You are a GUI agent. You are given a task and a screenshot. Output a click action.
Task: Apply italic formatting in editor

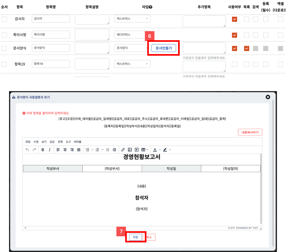pyautogui.click(x=49, y=150)
